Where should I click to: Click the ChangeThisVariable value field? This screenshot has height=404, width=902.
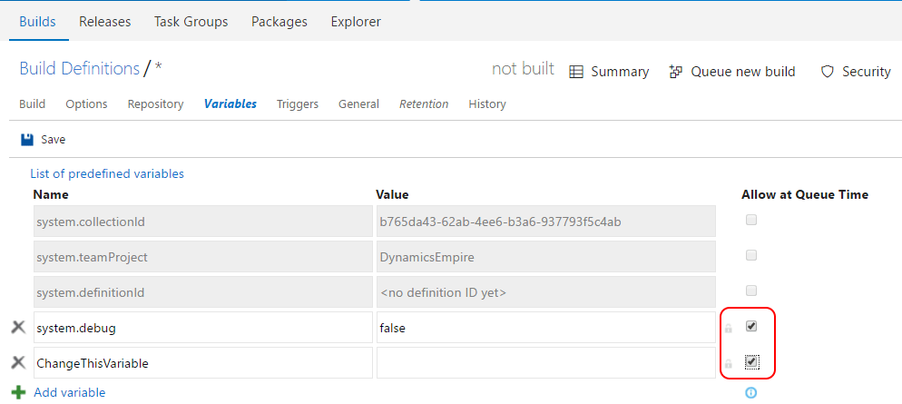click(x=544, y=363)
